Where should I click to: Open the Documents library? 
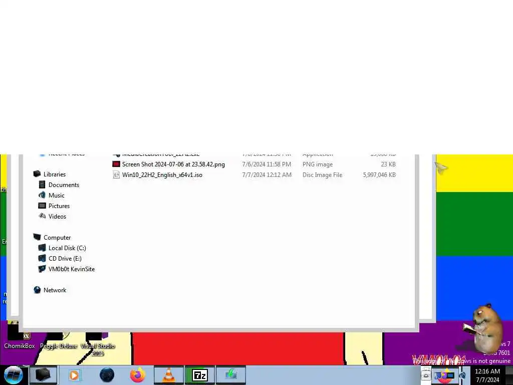(x=64, y=184)
